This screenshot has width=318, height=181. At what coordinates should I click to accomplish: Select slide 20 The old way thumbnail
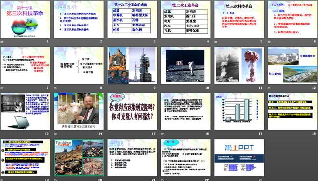pos(79,157)
